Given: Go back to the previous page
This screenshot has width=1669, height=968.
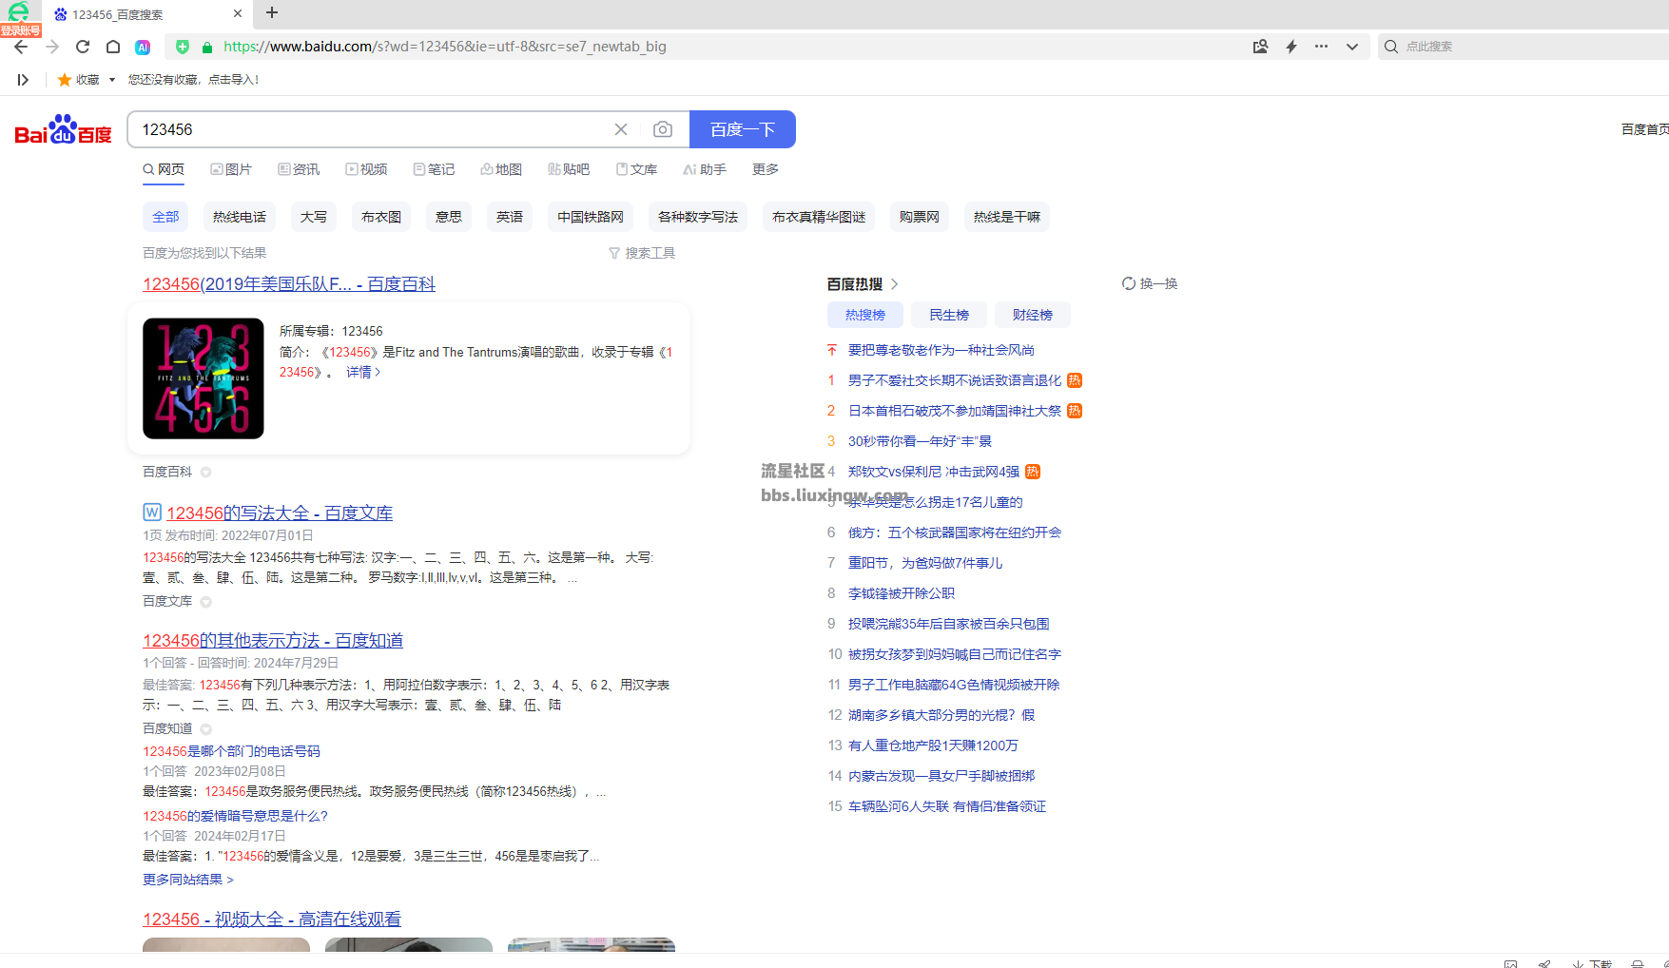Looking at the screenshot, I should [21, 47].
